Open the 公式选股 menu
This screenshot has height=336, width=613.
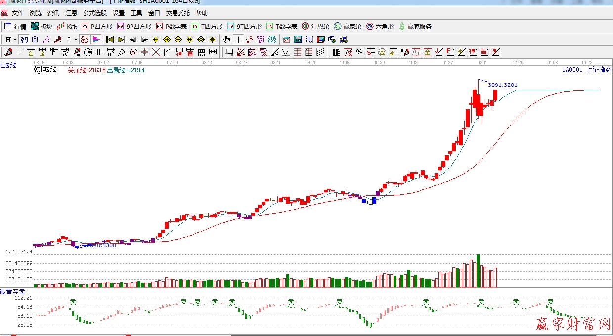95,13
